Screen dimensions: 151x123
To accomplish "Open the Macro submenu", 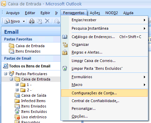I will point(104,85).
